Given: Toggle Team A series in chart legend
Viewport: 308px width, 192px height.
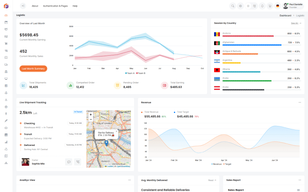Looking at the screenshot, I should click(x=130, y=73).
